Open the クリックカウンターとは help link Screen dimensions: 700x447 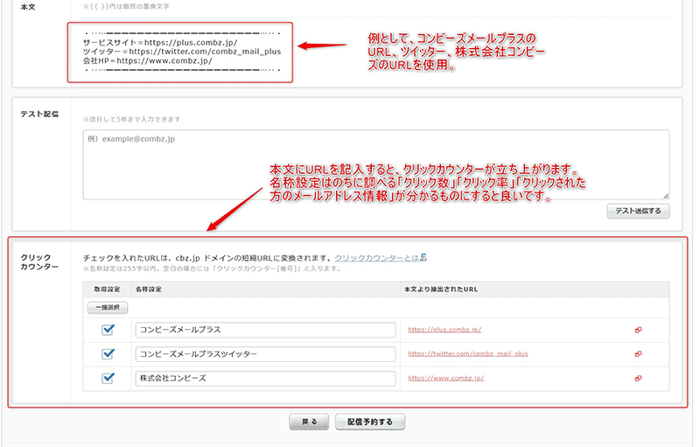point(377,258)
